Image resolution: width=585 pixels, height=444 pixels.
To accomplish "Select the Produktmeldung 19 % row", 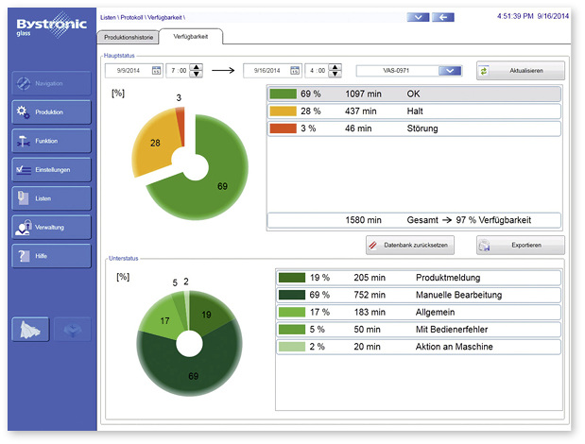I will pos(419,278).
